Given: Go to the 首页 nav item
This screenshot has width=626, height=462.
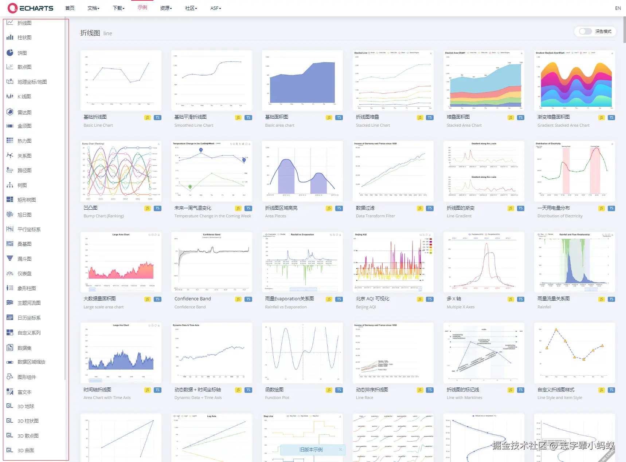Looking at the screenshot, I should click(70, 8).
